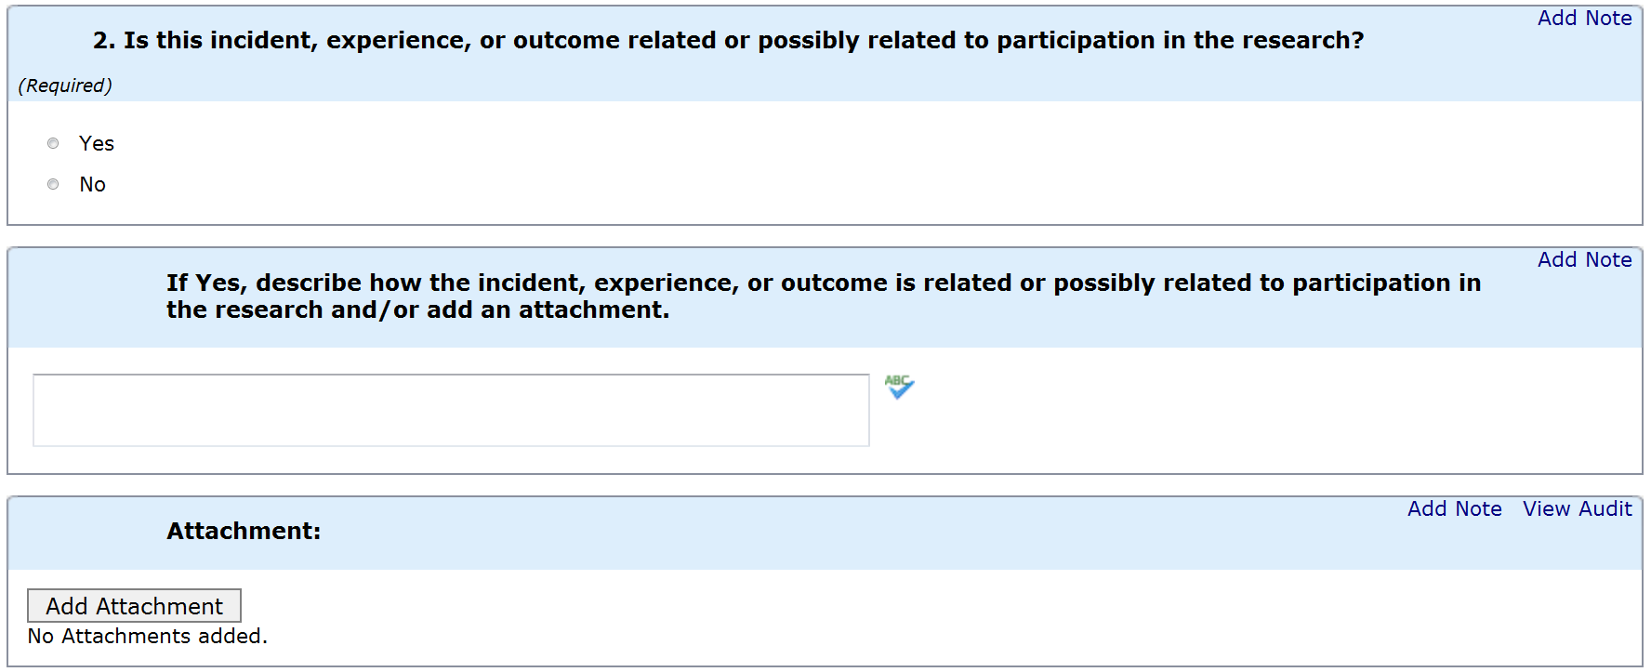Screen dimensions: 1651x672
Task: Select the Yes radio button
Action: (x=53, y=143)
